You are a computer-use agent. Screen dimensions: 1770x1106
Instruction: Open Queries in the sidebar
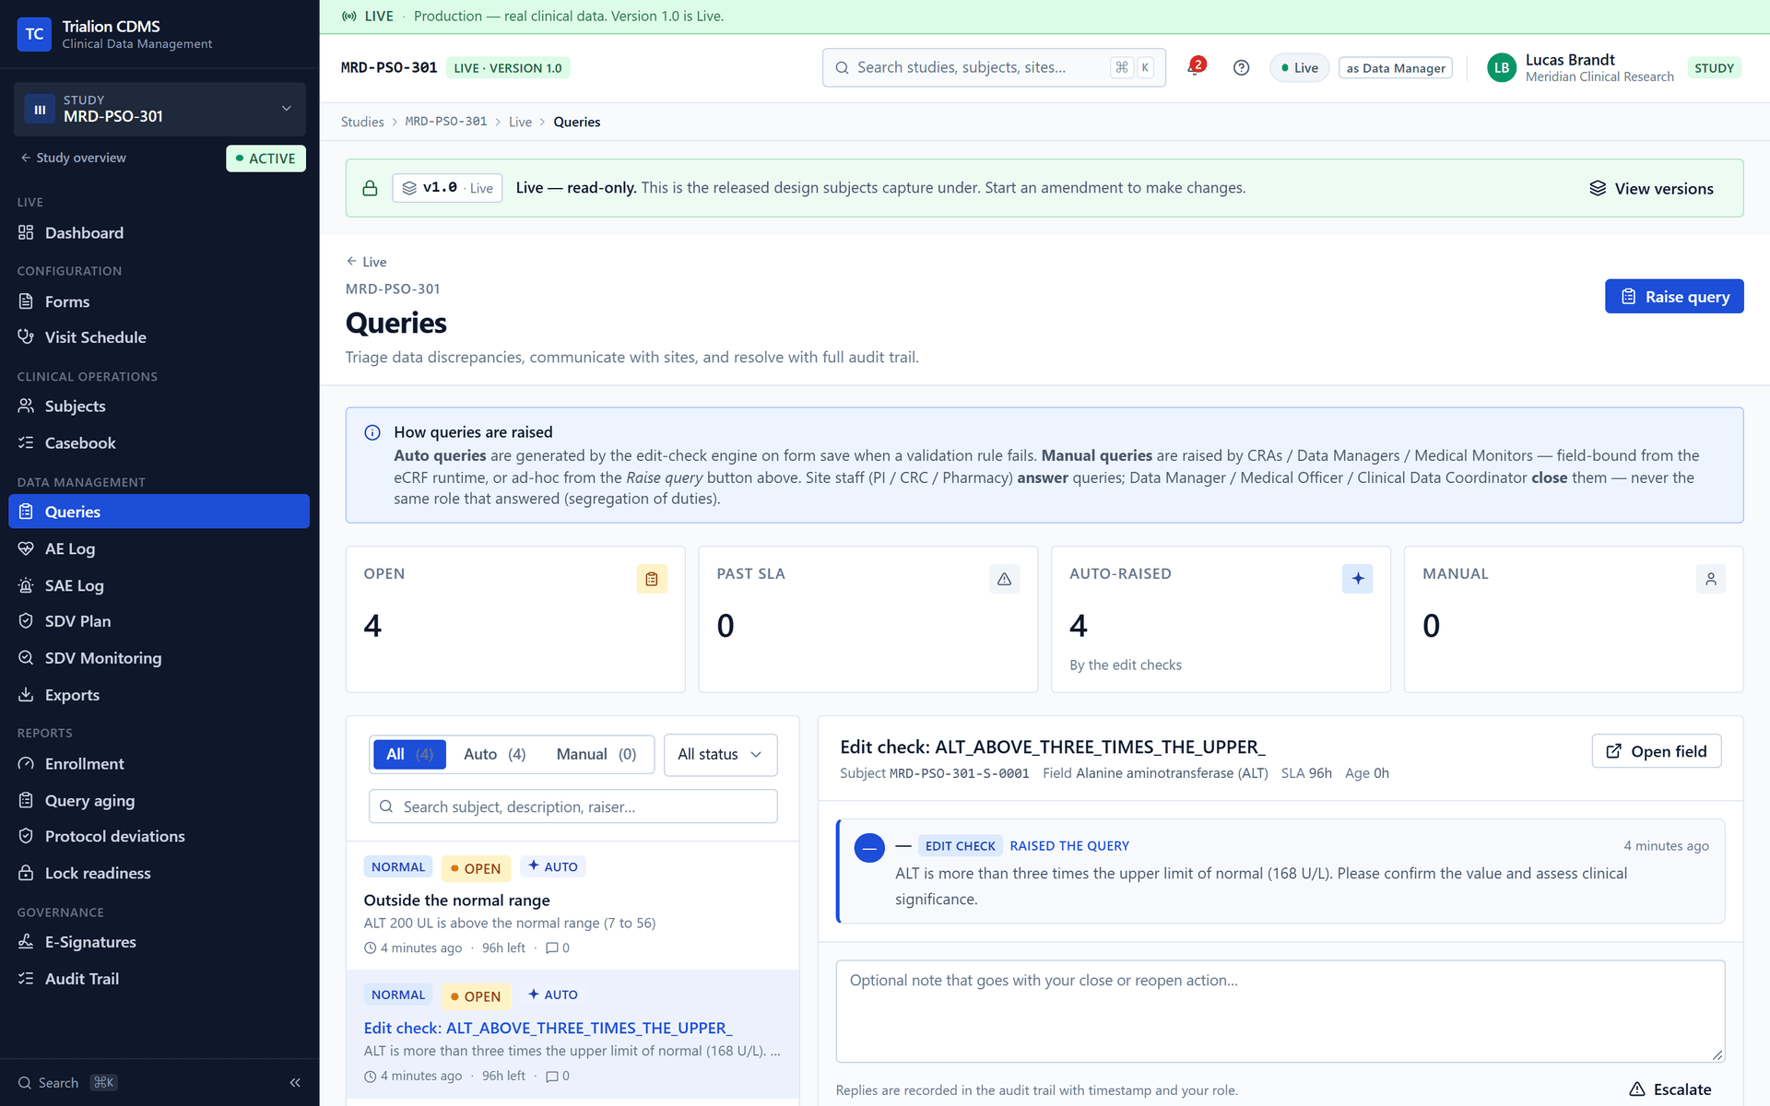click(x=159, y=512)
